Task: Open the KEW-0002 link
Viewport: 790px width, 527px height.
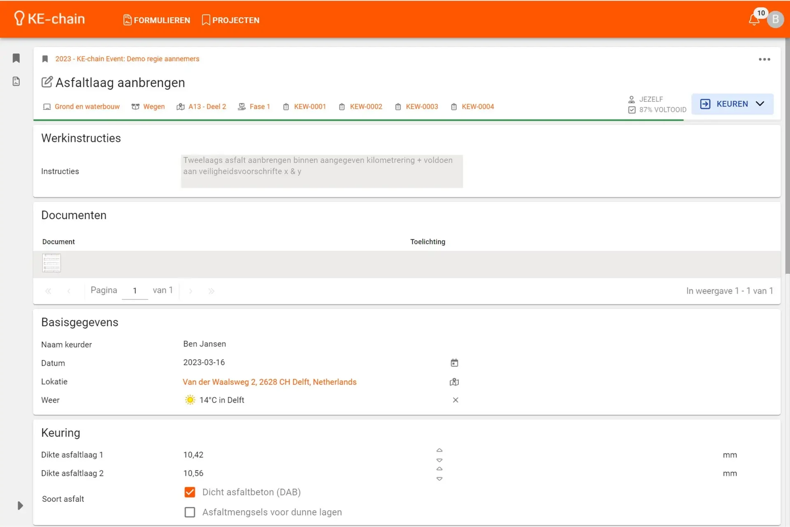Action: (365, 107)
